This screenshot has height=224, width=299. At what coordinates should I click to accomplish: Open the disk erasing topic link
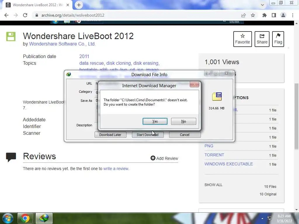point(146,63)
